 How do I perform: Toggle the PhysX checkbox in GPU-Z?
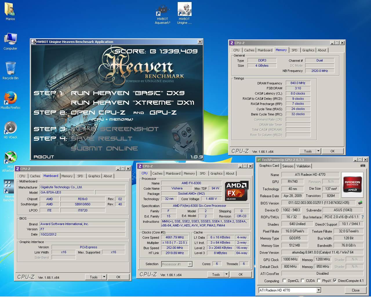(319, 281)
